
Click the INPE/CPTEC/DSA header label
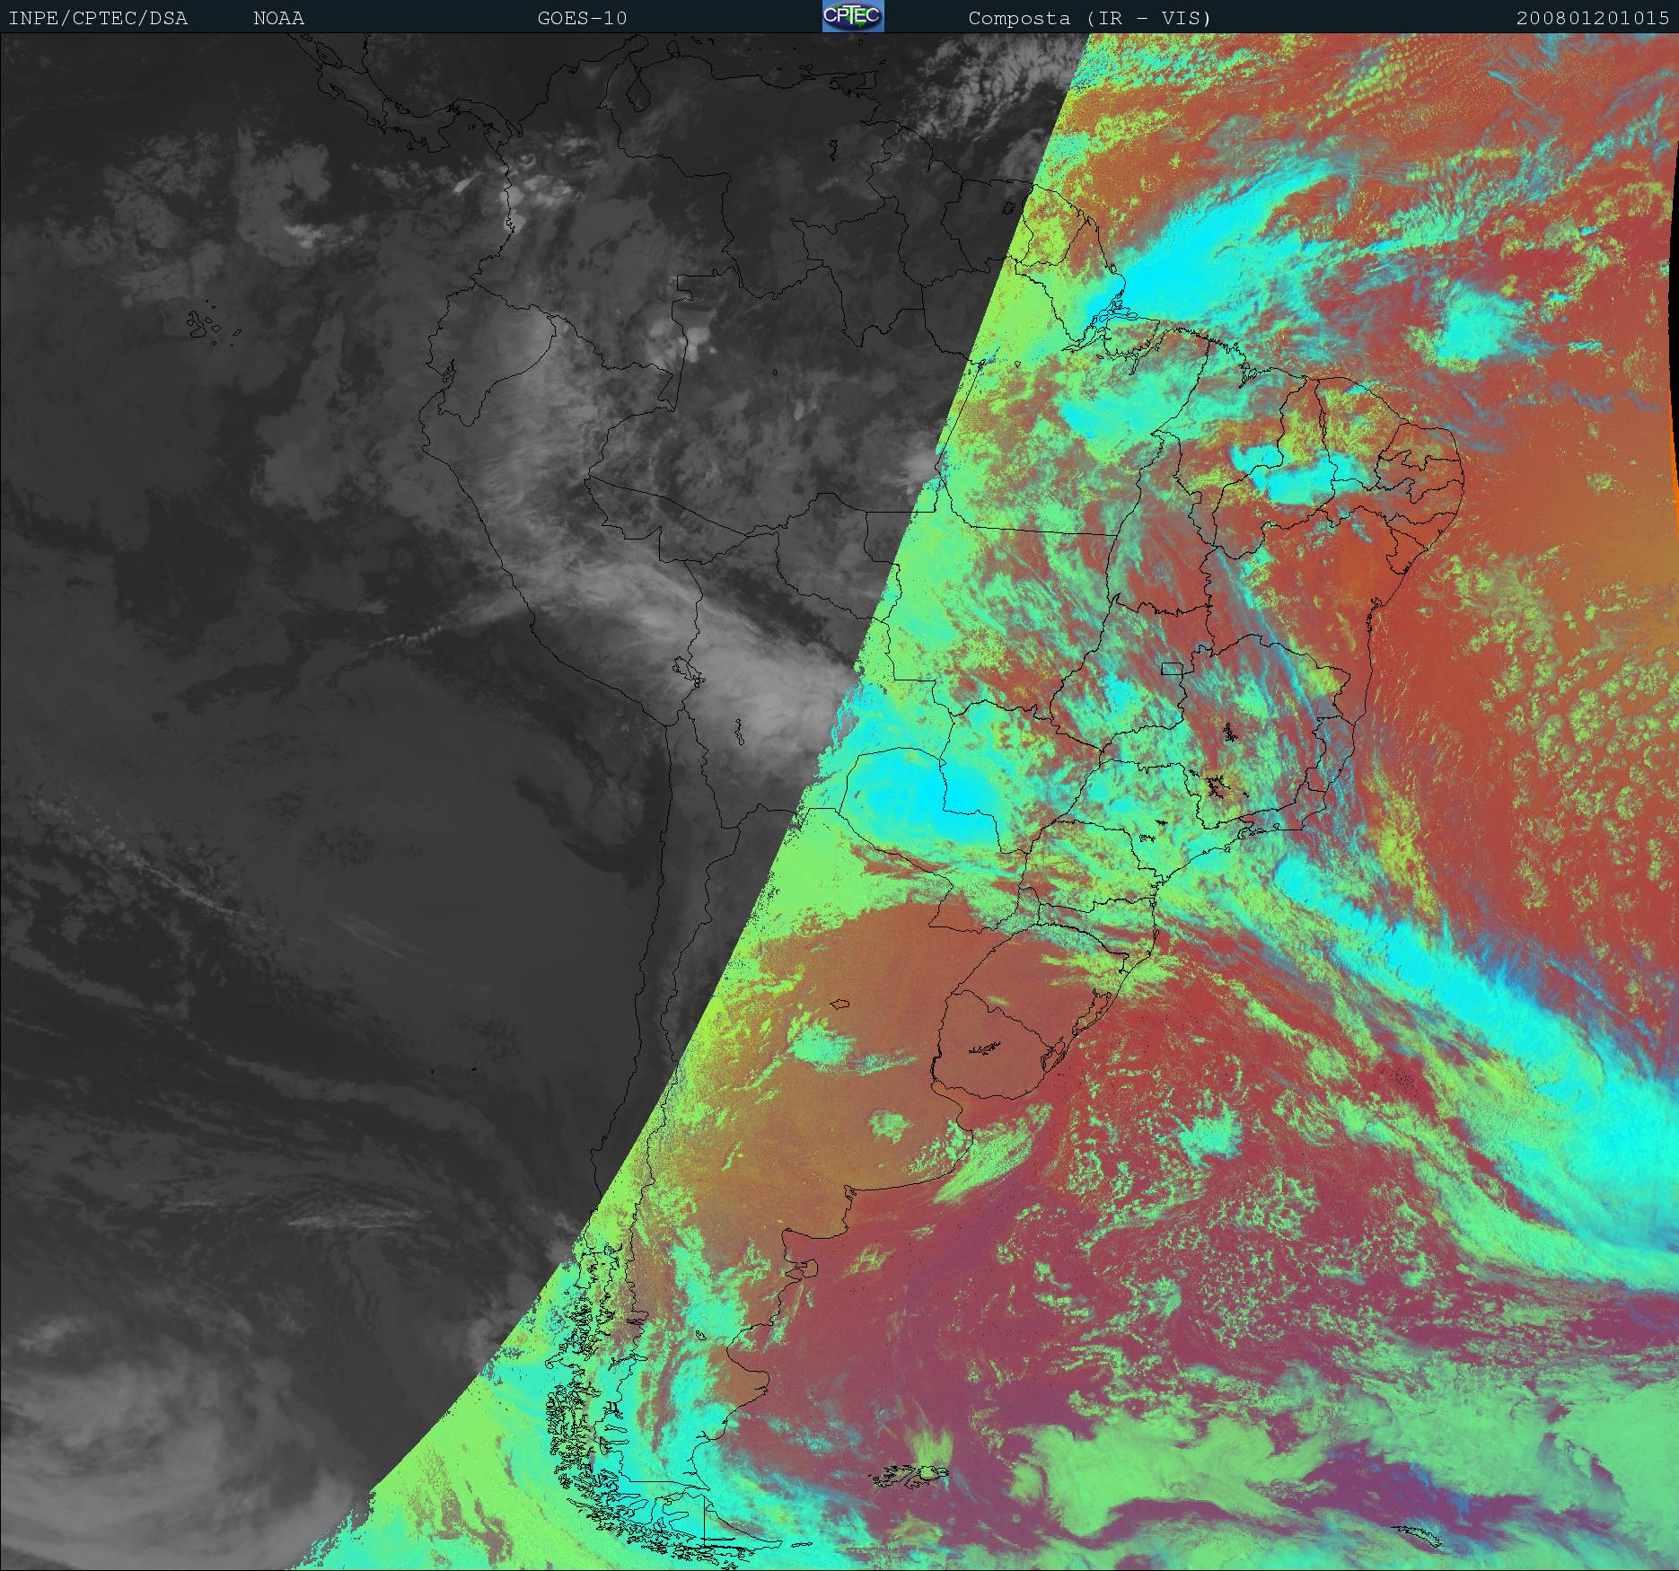click(98, 19)
